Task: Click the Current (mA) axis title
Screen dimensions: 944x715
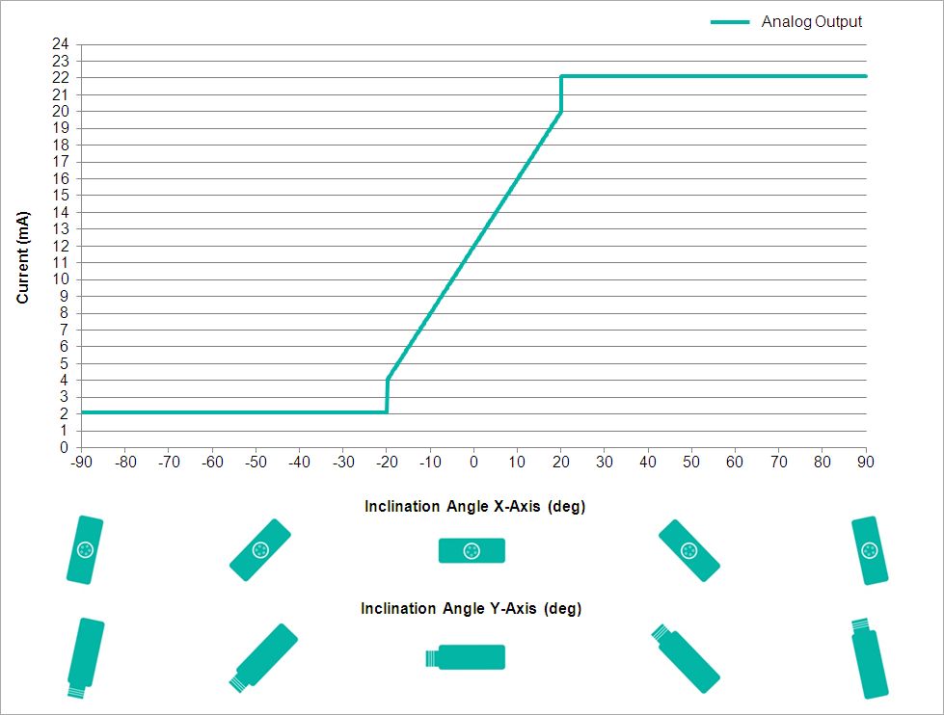Action: click(x=23, y=257)
